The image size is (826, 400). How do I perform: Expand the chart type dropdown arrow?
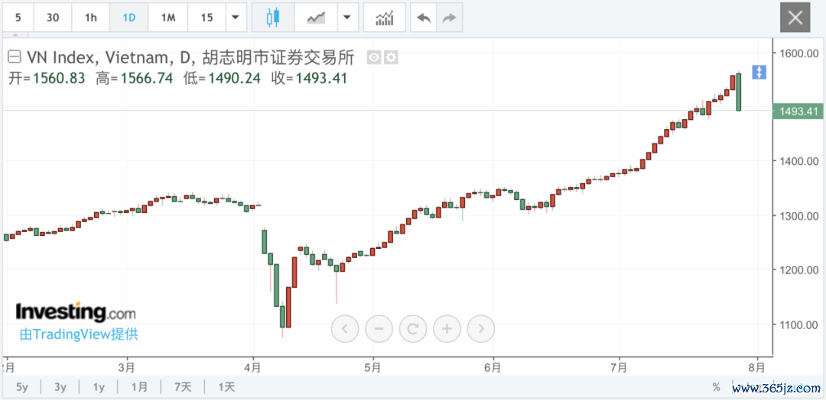(x=346, y=18)
